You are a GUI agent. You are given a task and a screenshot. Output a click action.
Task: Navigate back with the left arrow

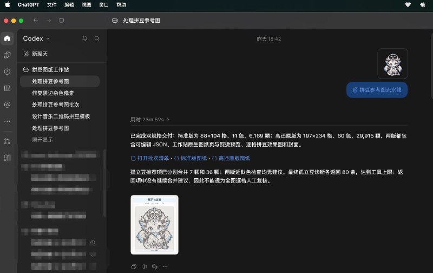[x=36, y=21]
